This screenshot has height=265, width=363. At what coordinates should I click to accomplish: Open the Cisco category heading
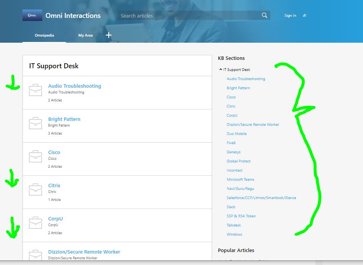(54, 152)
